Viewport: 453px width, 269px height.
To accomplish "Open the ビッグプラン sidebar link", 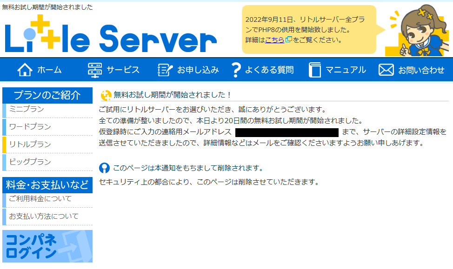I will [30, 162].
